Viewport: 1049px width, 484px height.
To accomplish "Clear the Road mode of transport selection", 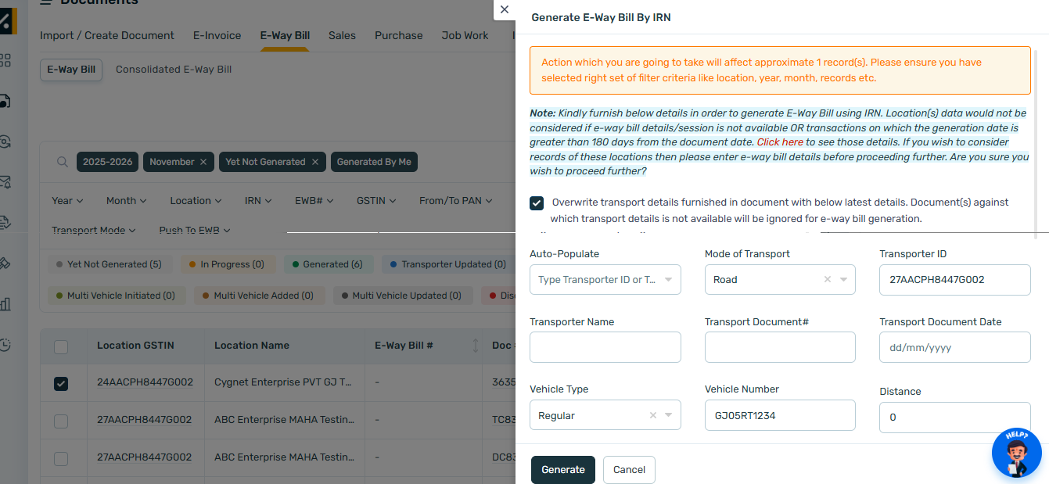I will click(x=827, y=280).
